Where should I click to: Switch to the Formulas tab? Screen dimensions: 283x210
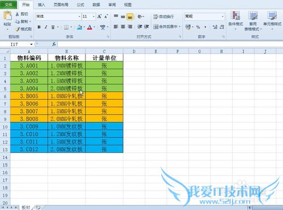[x=80, y=5]
